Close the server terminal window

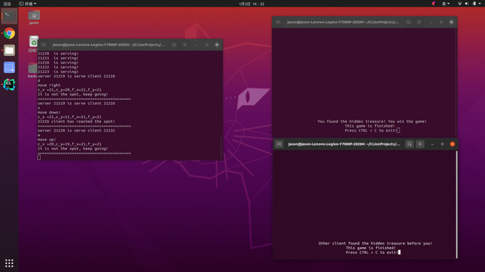click(x=217, y=45)
